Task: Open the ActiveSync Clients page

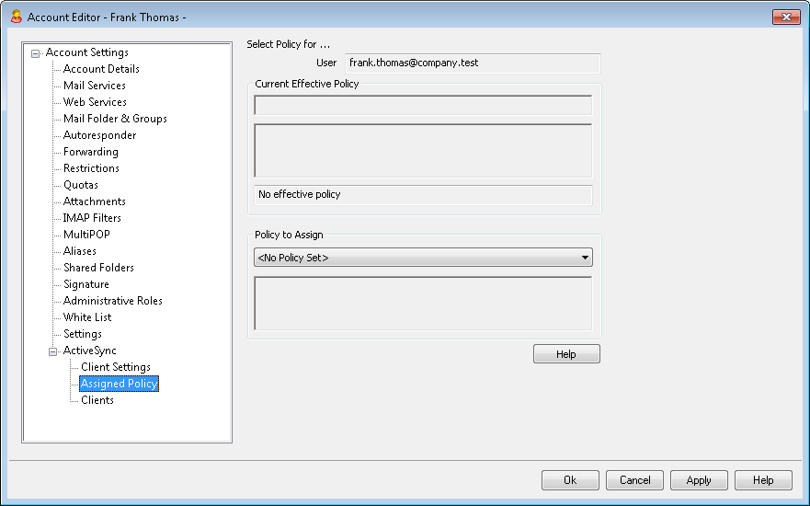Action: [x=97, y=399]
